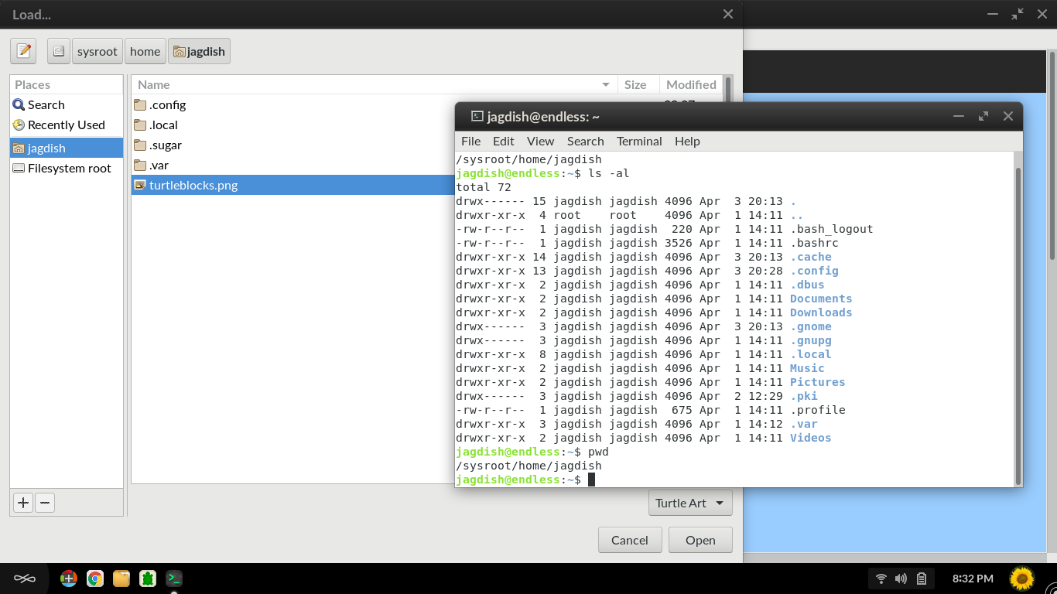Viewport: 1057px width, 594px height.
Task: Select Recently Used in Places
Action: point(66,125)
